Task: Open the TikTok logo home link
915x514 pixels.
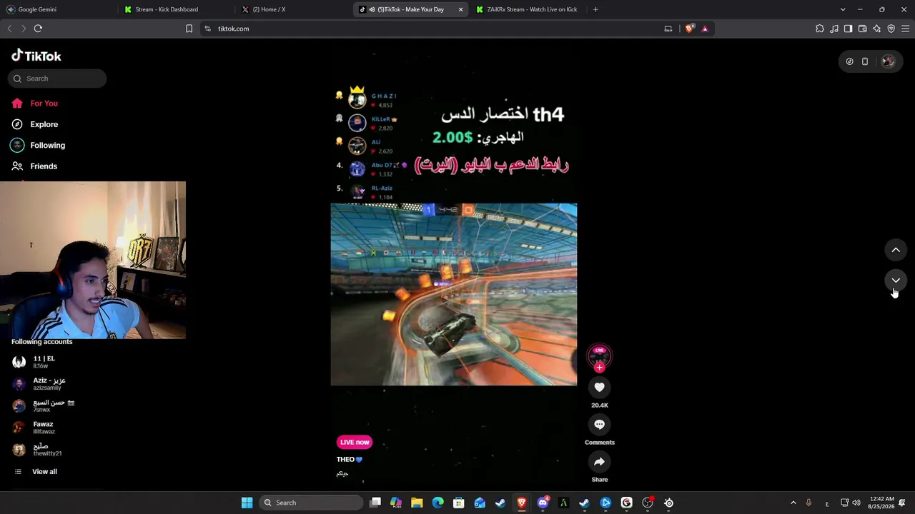Action: [36, 56]
